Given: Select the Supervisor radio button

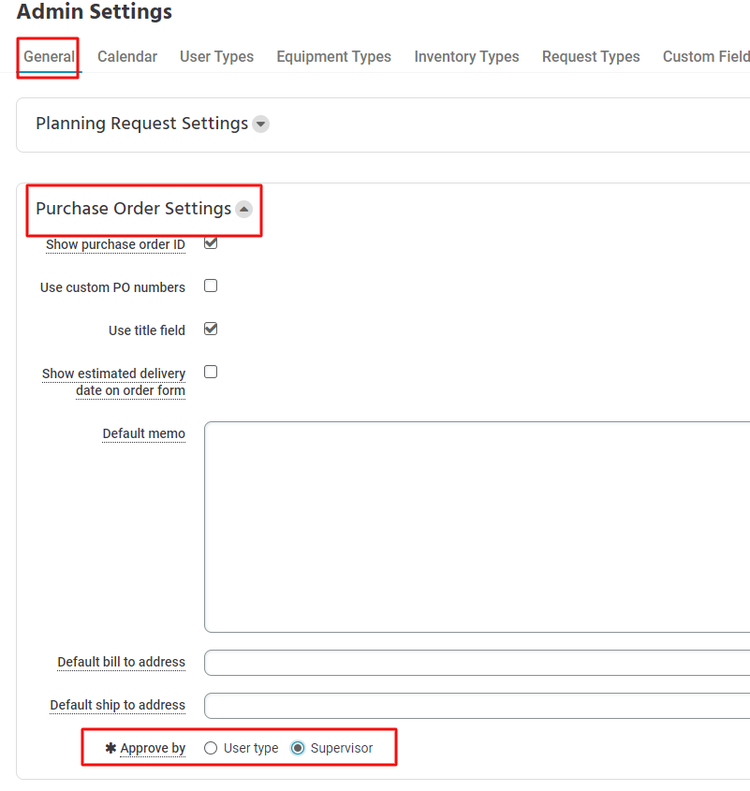Looking at the screenshot, I should 297,747.
